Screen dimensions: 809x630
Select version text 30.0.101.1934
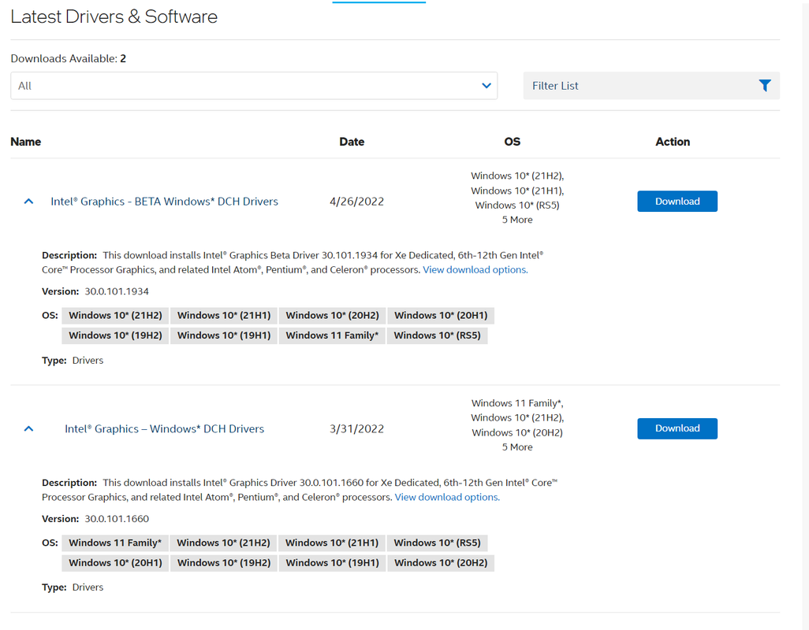tap(117, 291)
